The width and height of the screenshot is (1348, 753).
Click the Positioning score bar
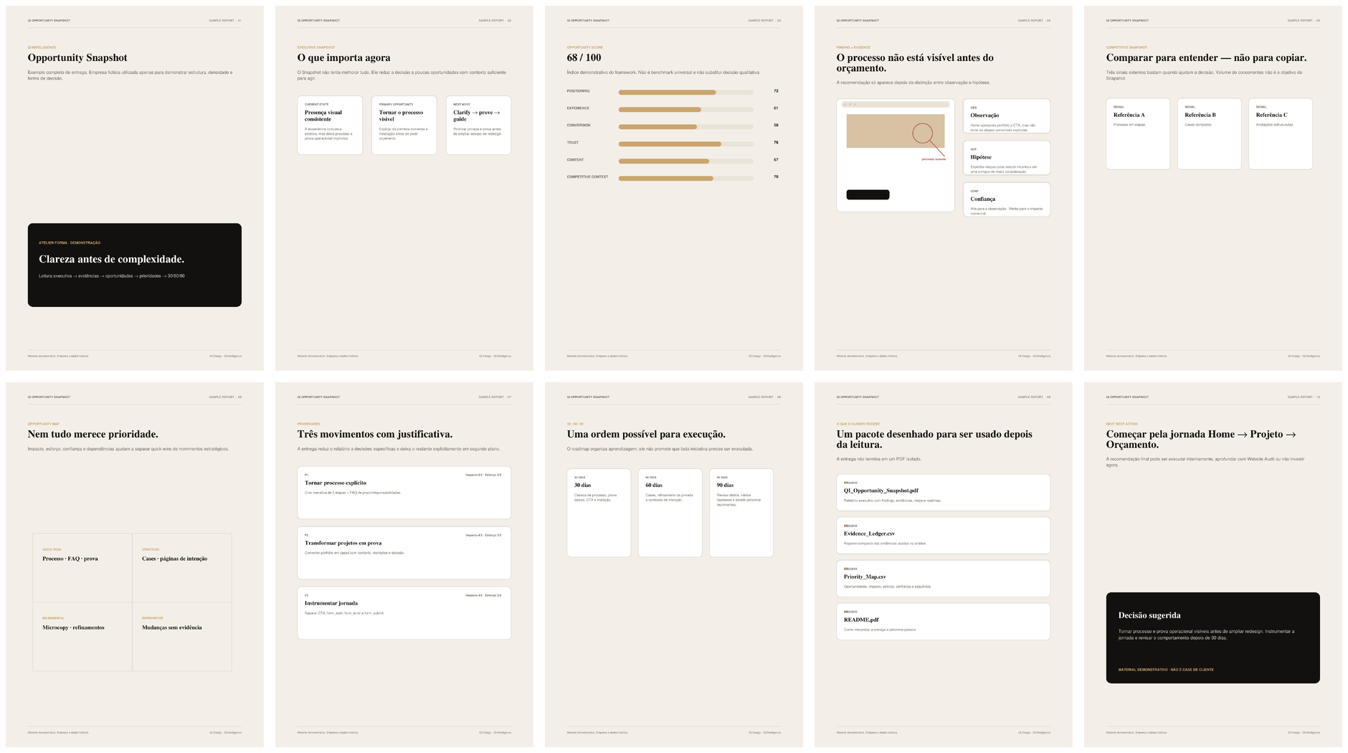coord(685,92)
